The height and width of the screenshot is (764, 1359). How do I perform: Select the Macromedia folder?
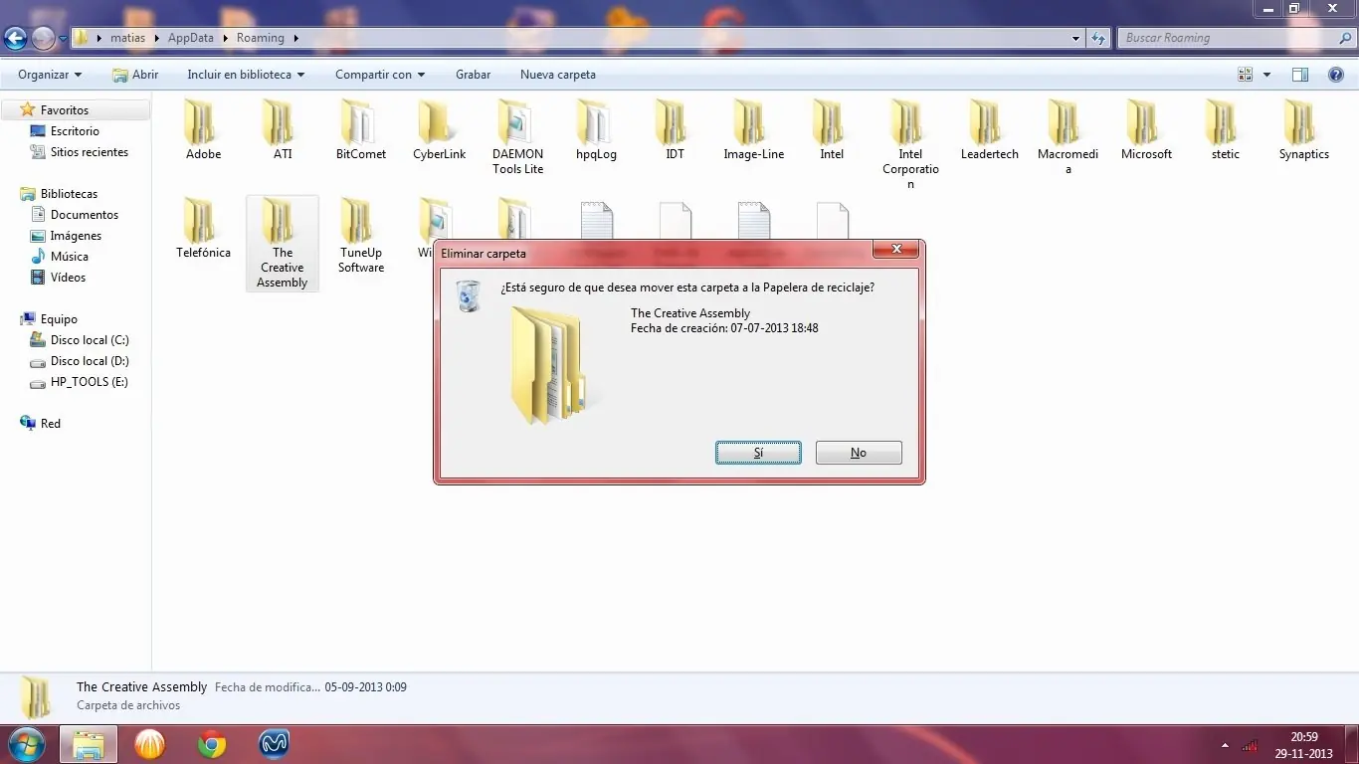pyautogui.click(x=1068, y=137)
